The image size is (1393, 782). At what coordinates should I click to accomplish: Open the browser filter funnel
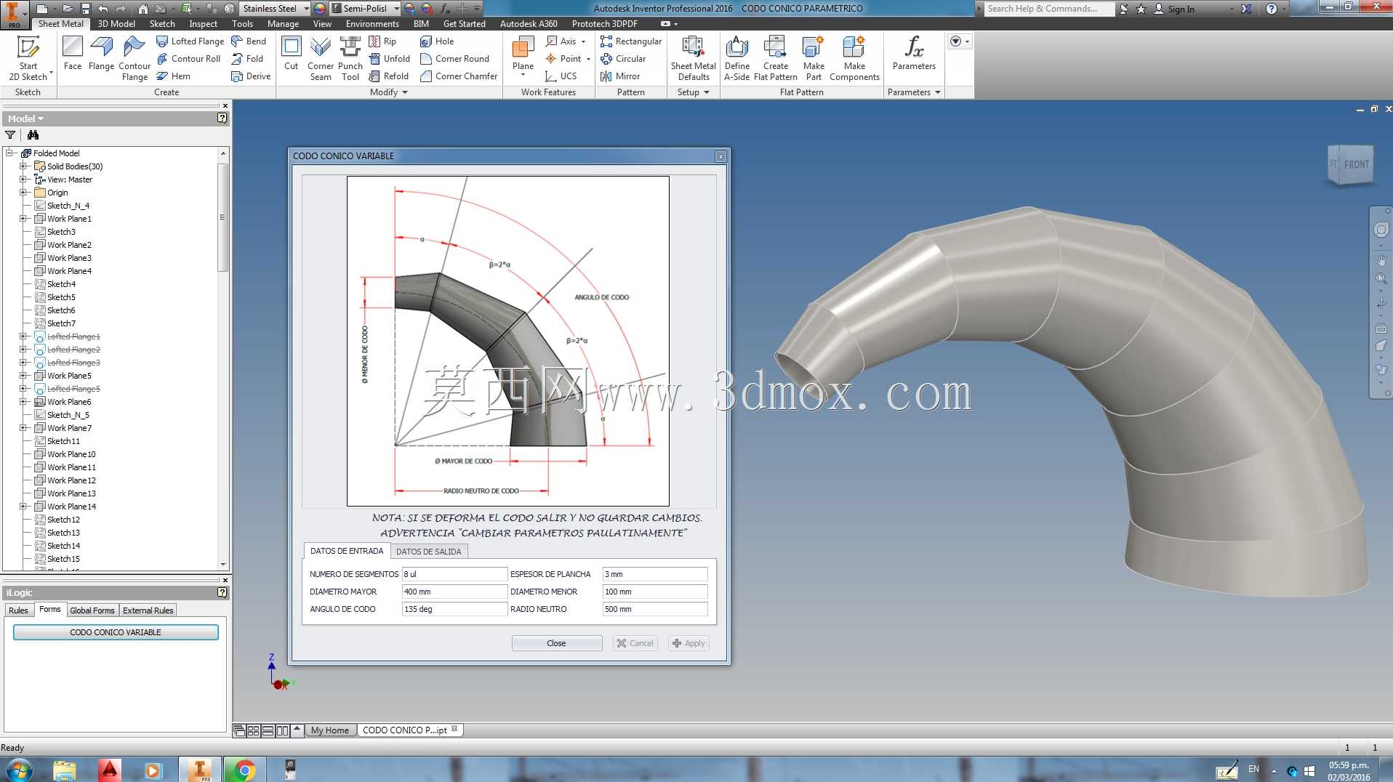point(10,135)
